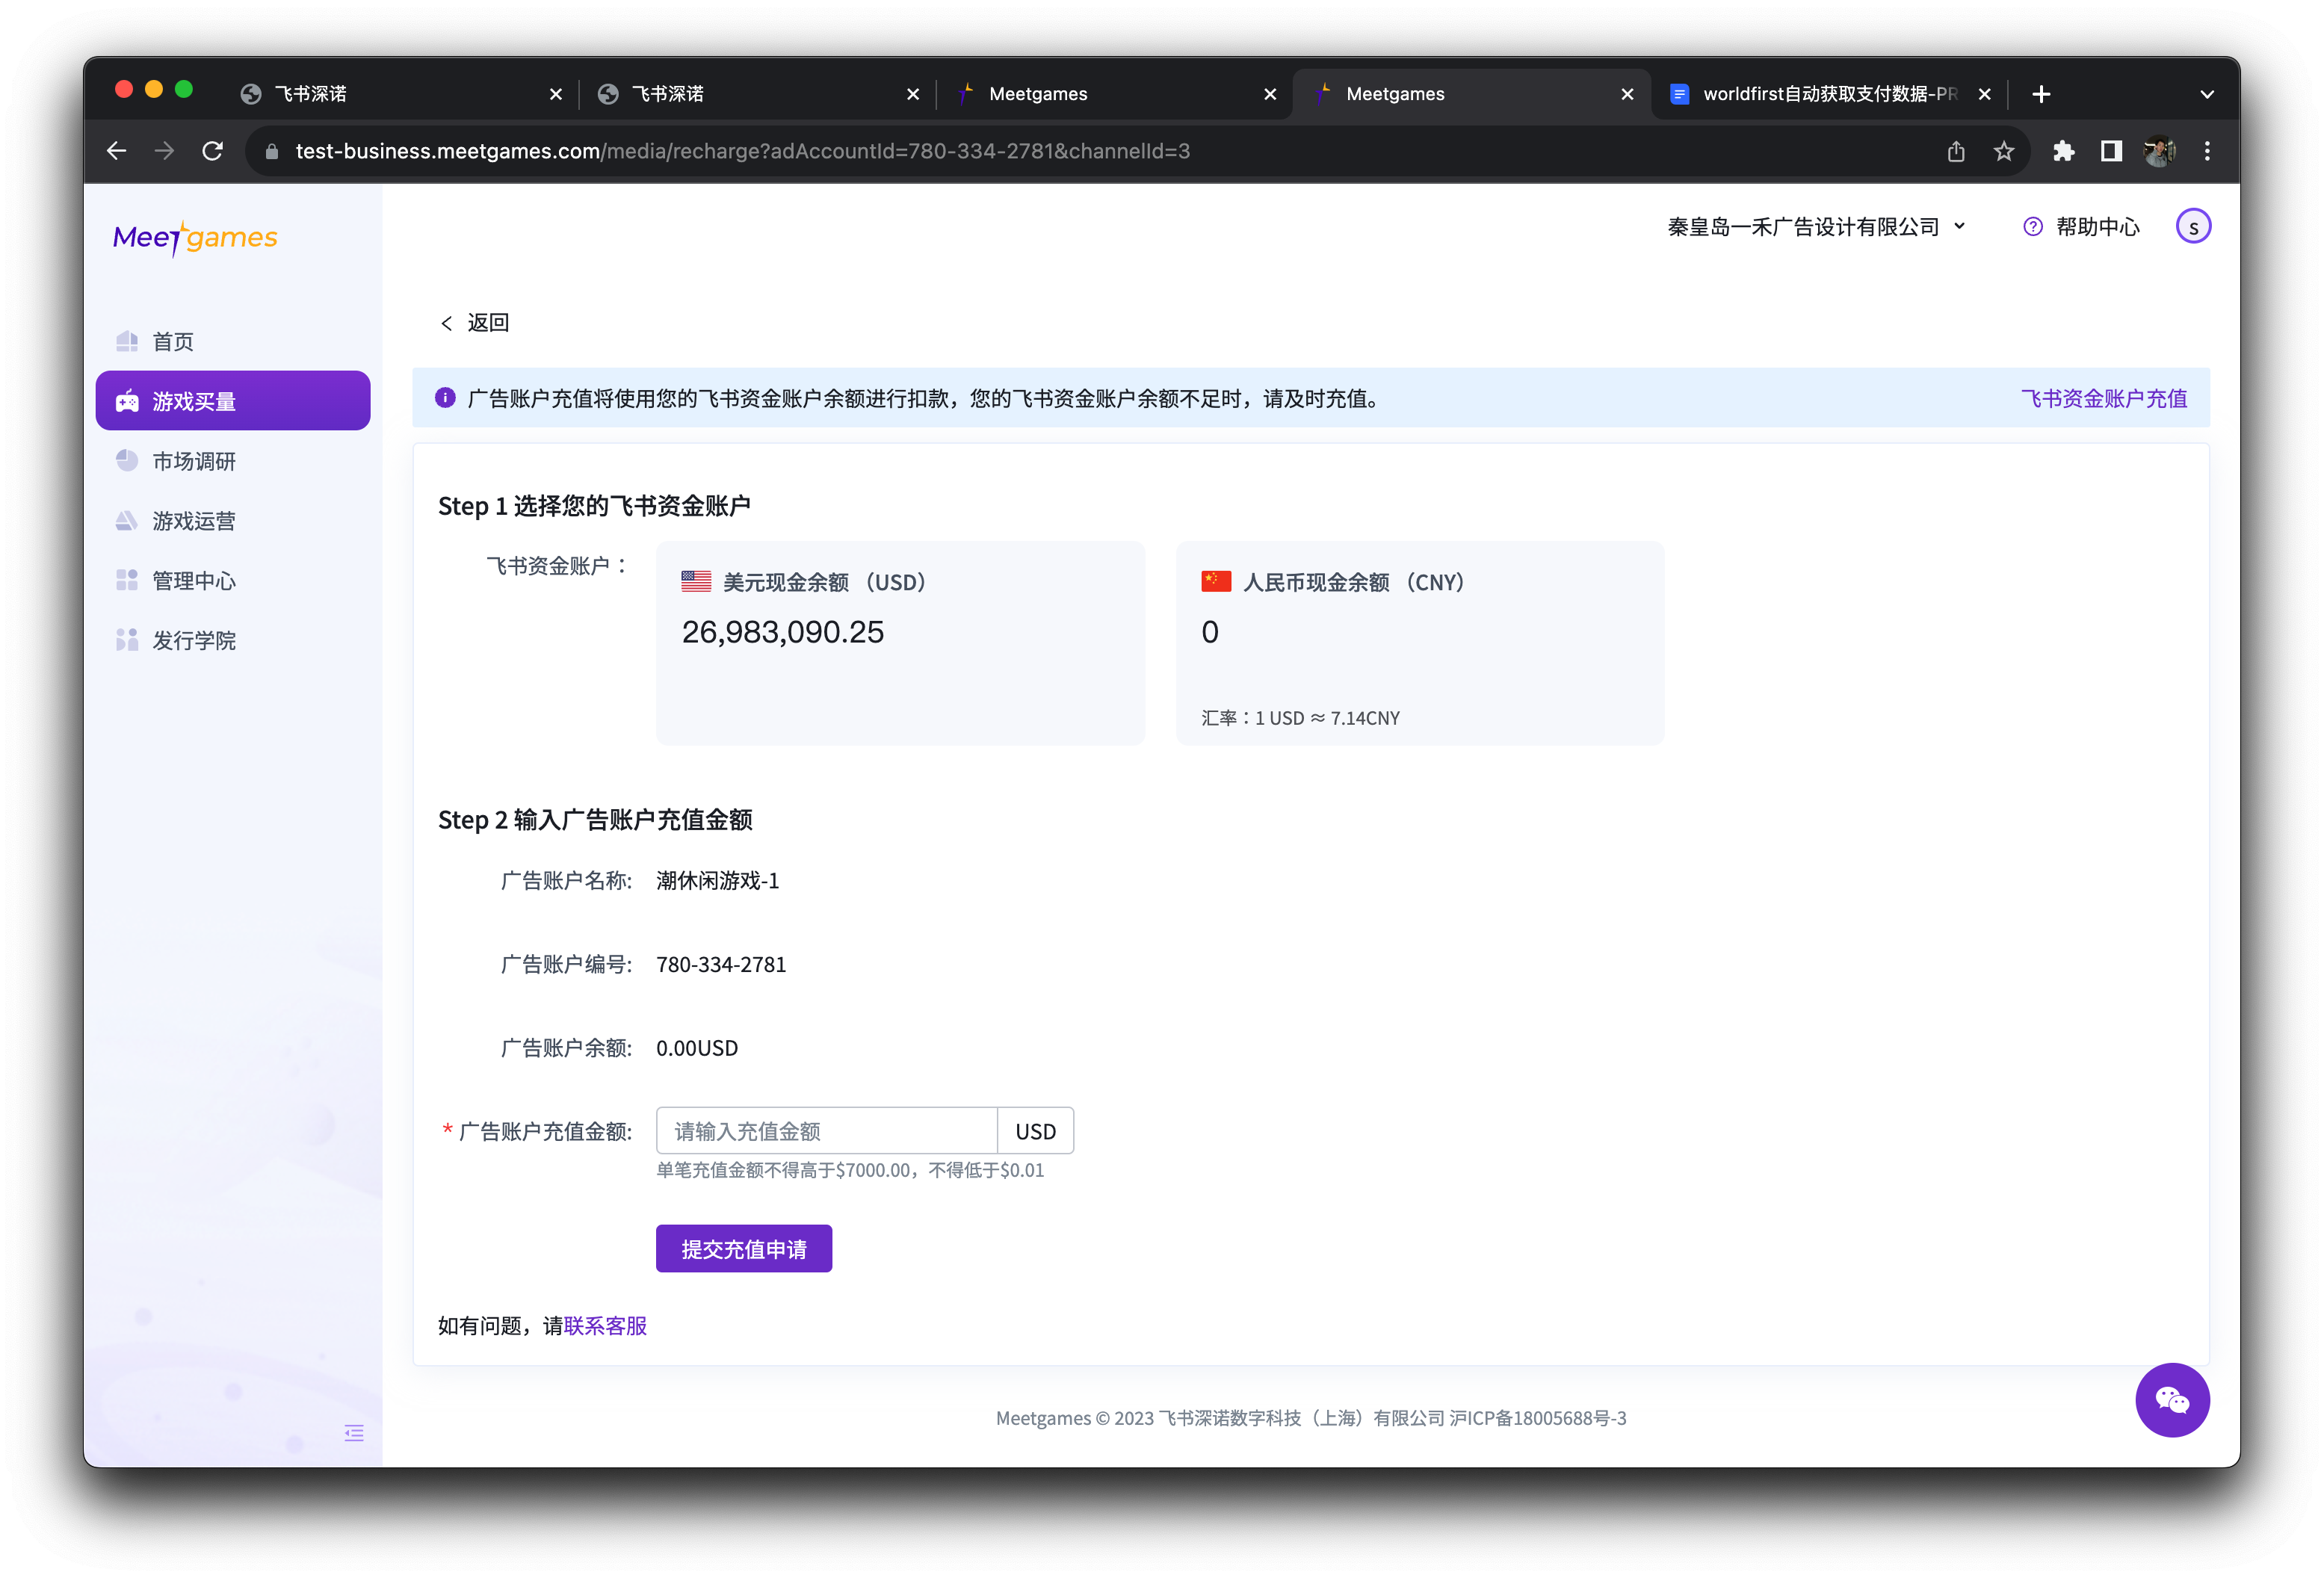Image resolution: width=2324 pixels, height=1578 pixels.
Task: Open the tab search chevron dropdown
Action: [x=2207, y=94]
